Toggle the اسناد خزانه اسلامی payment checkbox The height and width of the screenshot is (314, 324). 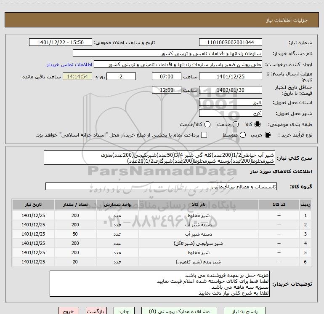pos(204,135)
